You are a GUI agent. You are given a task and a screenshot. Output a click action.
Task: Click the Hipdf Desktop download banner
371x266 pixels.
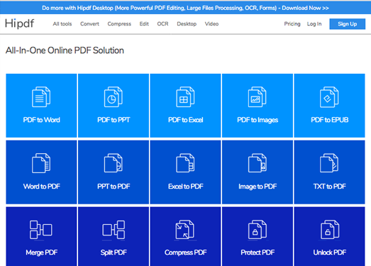[x=186, y=8]
